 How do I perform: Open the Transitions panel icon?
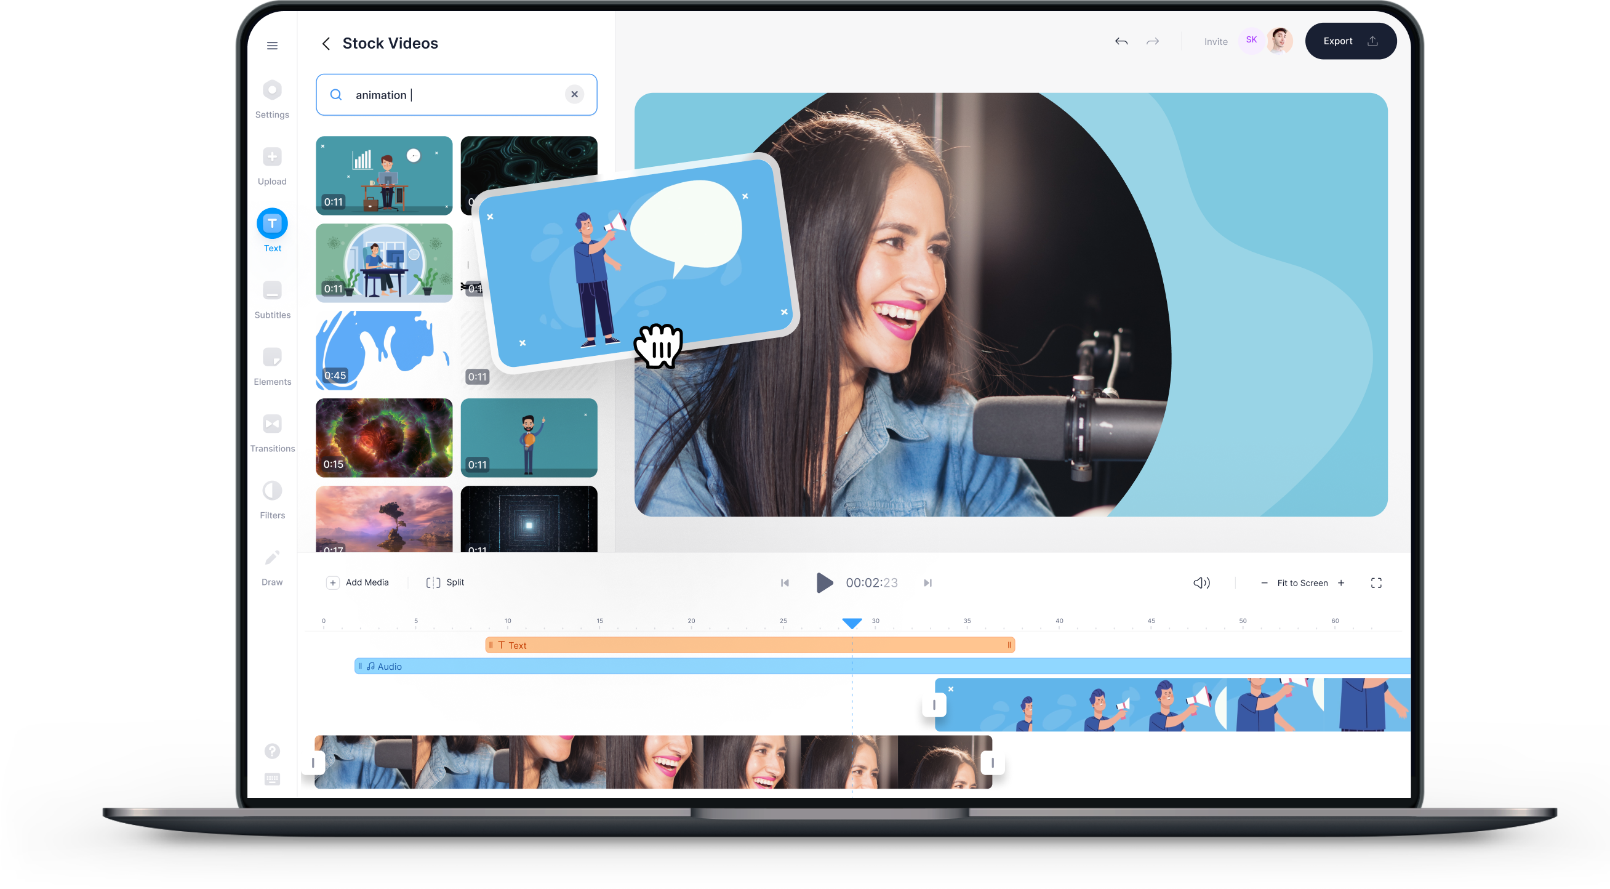(x=273, y=428)
